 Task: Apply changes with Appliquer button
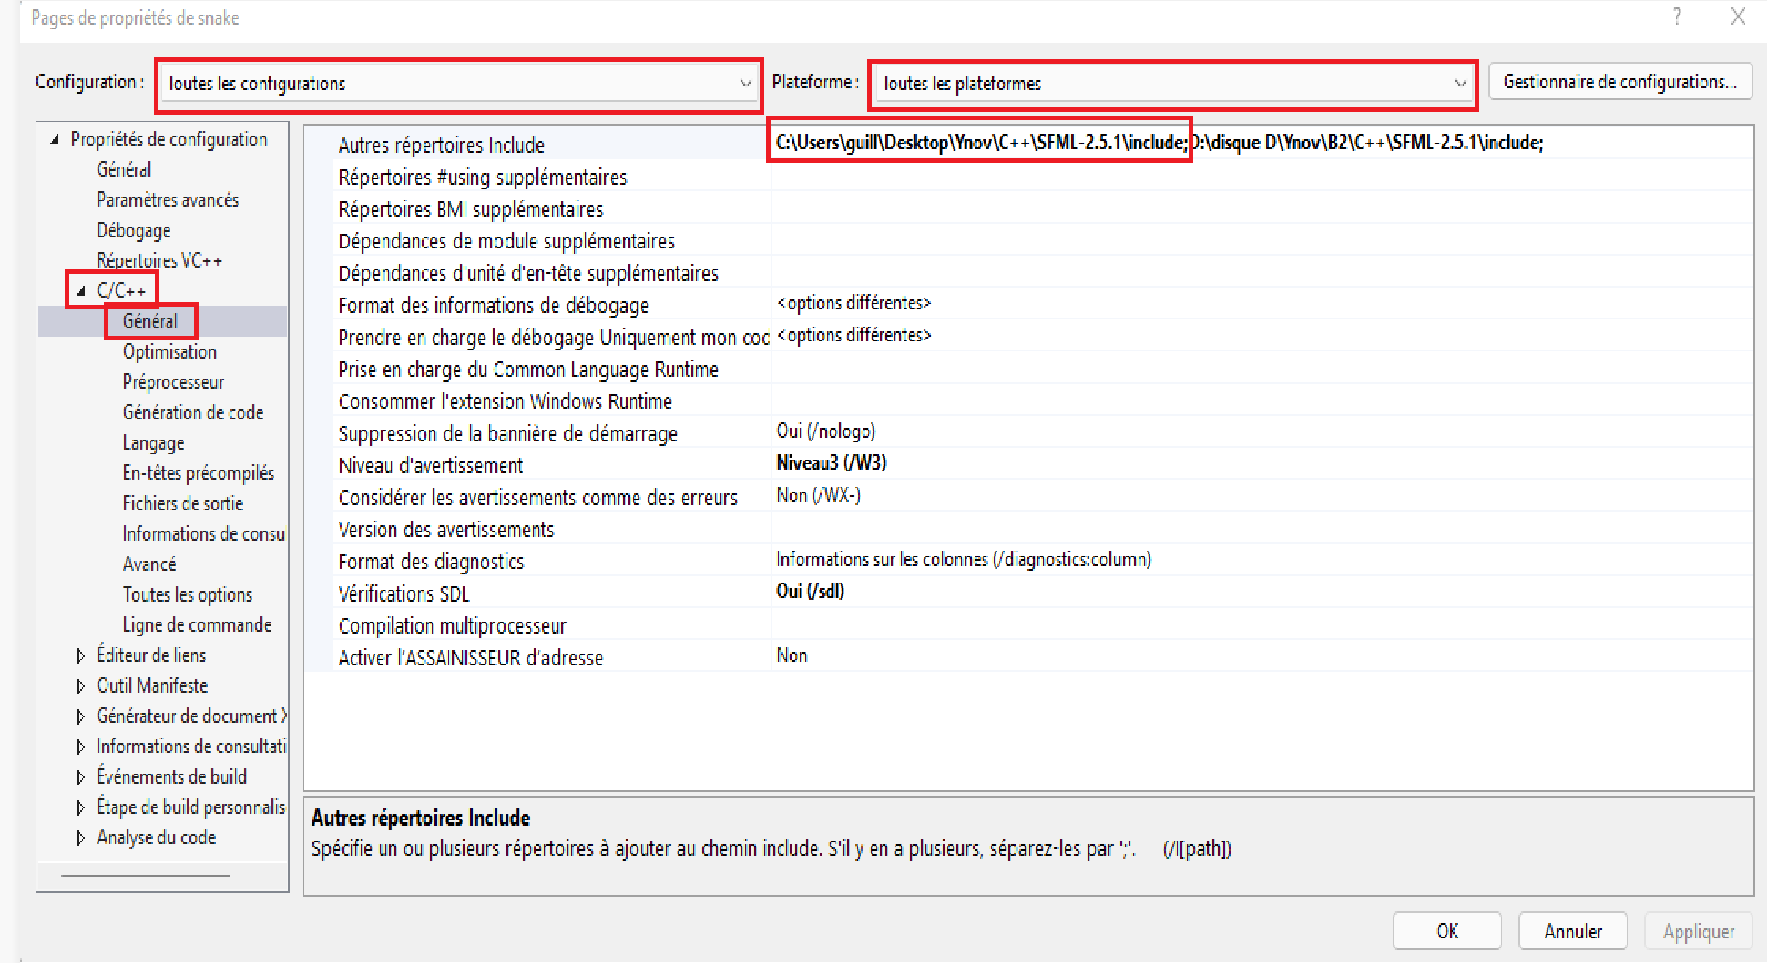(1698, 930)
